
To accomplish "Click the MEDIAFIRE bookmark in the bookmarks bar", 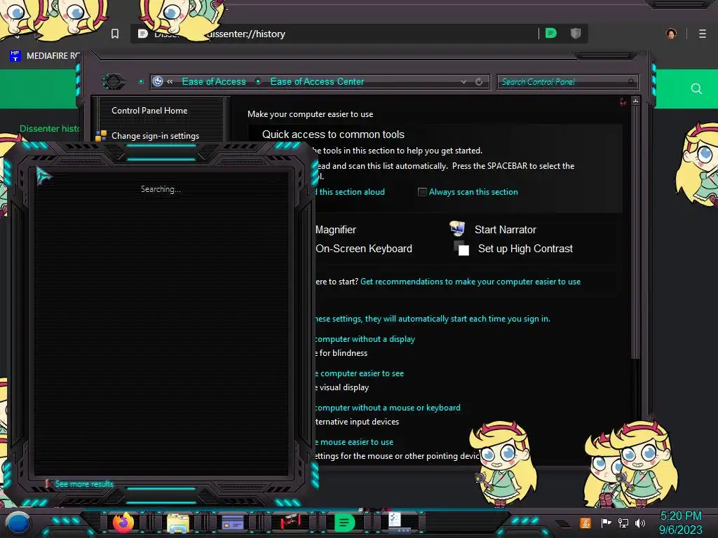I will coord(45,56).
